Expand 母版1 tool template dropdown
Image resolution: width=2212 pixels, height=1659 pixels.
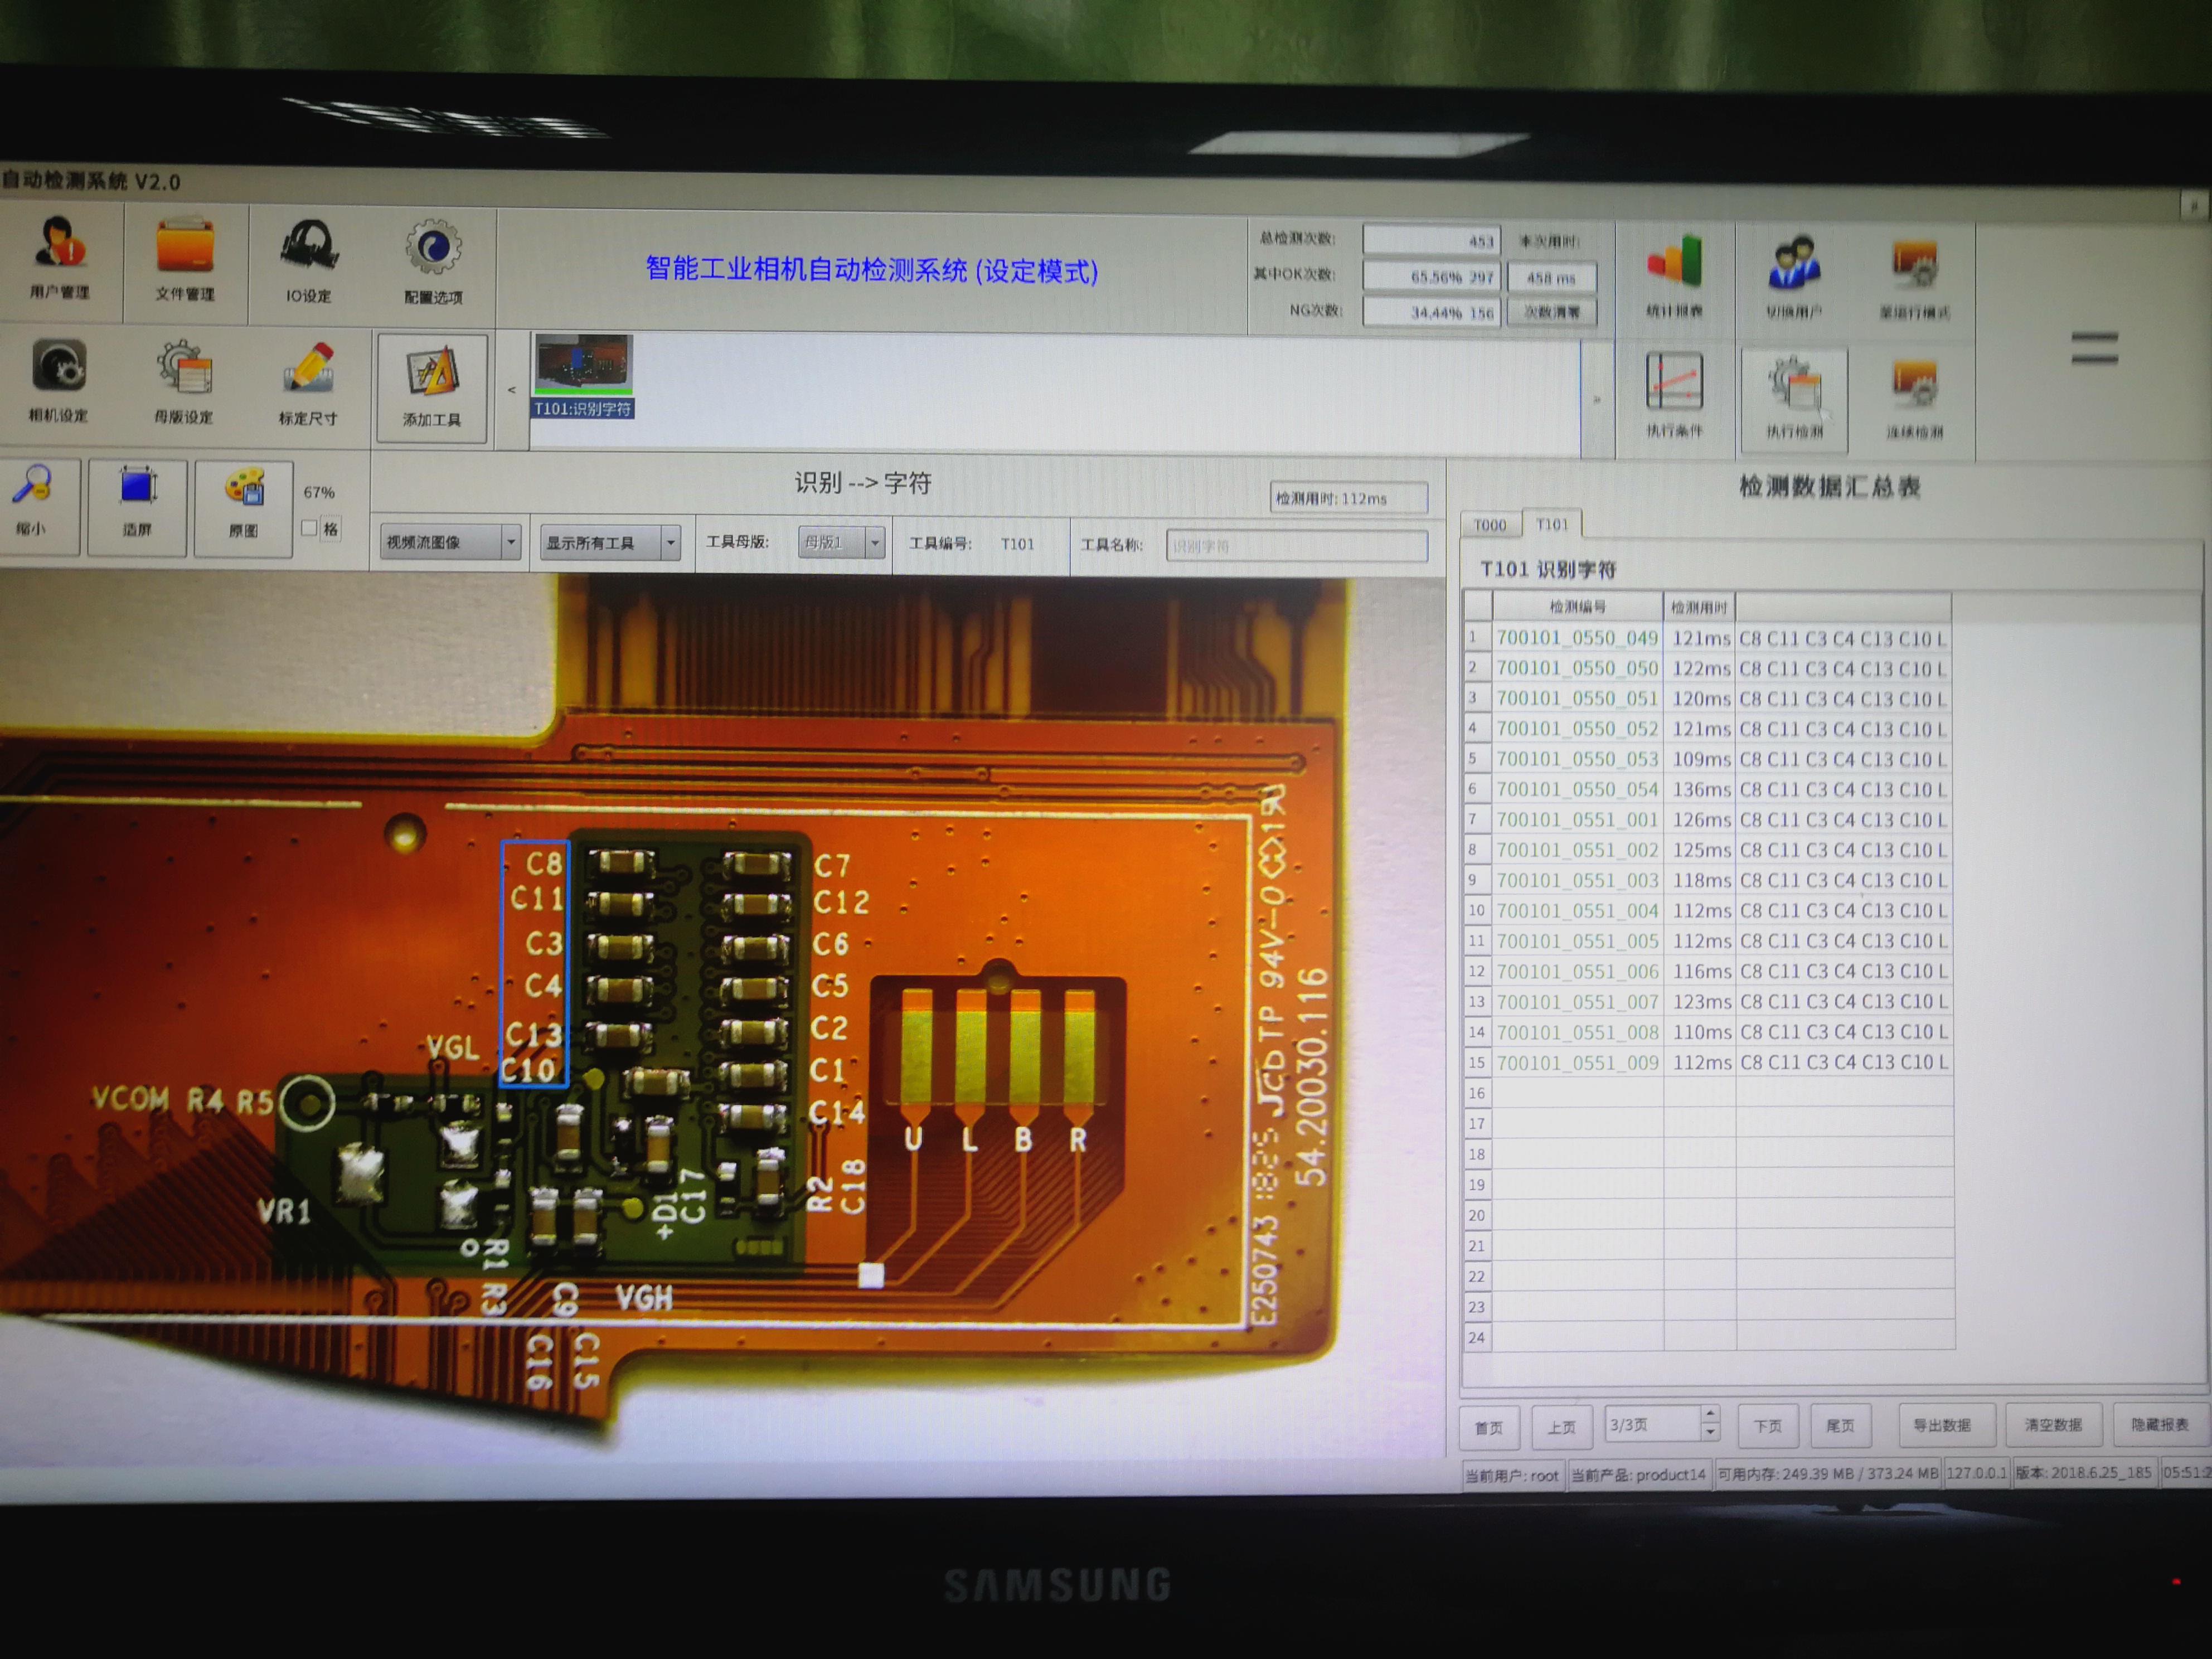[875, 543]
